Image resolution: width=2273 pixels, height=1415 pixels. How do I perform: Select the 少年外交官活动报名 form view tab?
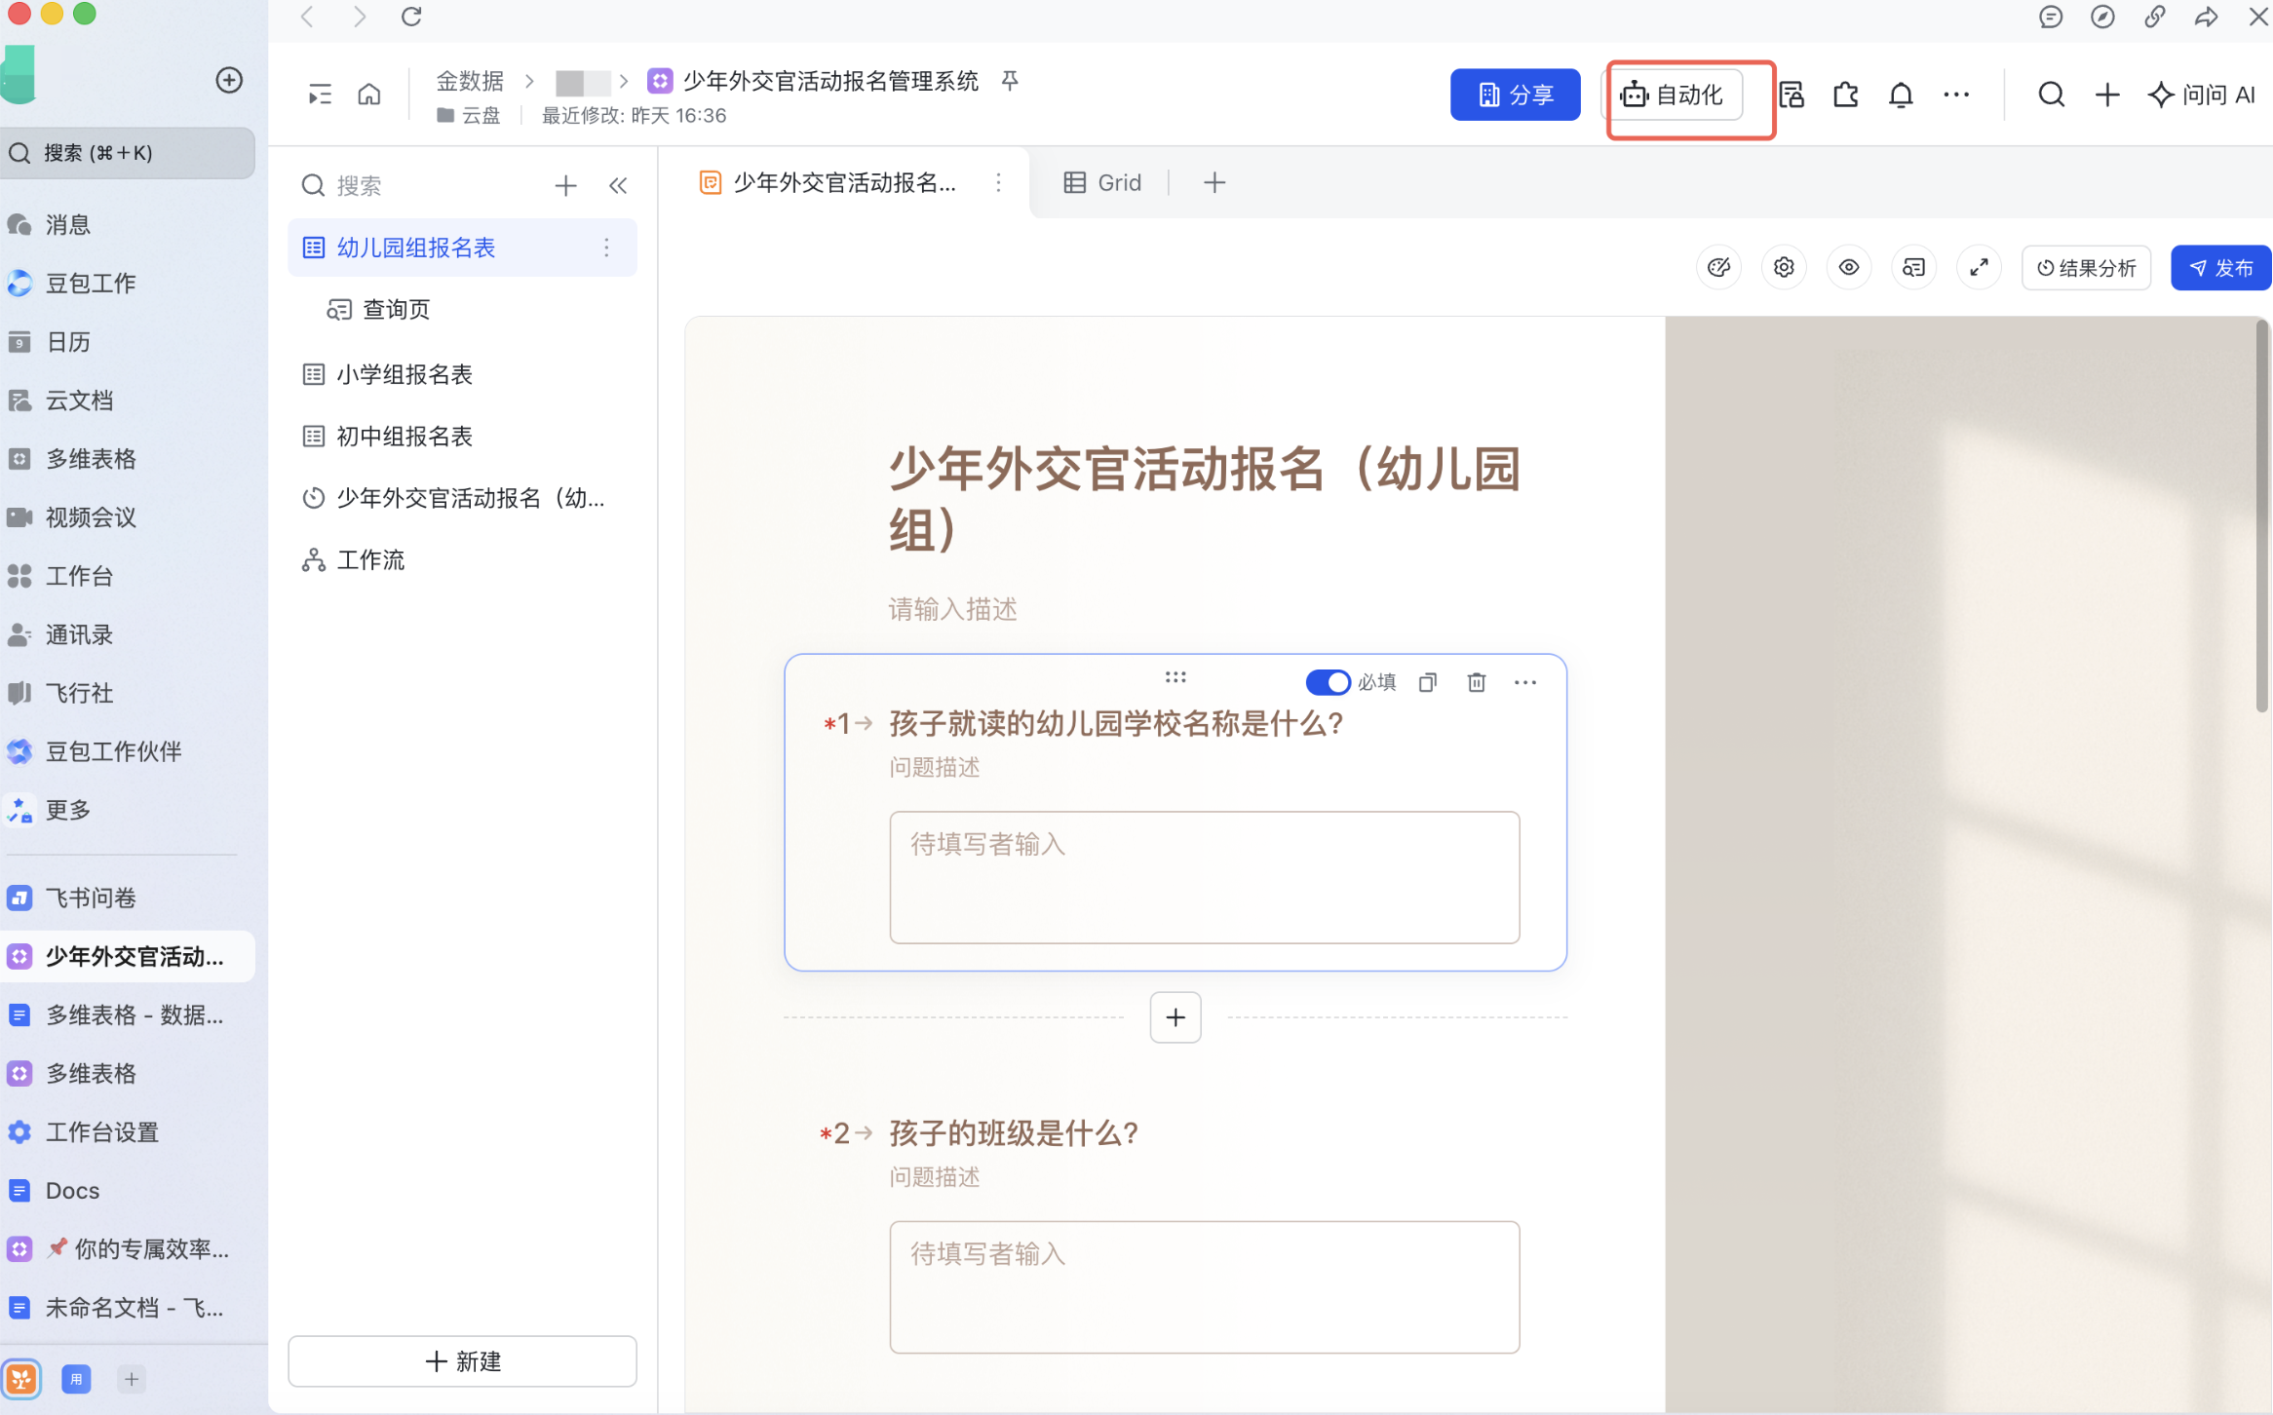(828, 183)
